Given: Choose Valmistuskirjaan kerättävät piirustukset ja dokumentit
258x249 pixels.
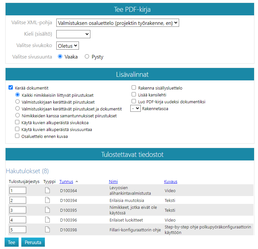Looking at the screenshot, I should tap(18, 109).
